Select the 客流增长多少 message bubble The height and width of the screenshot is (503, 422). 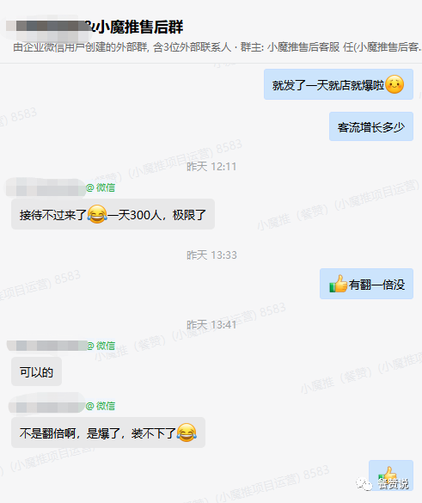(371, 126)
